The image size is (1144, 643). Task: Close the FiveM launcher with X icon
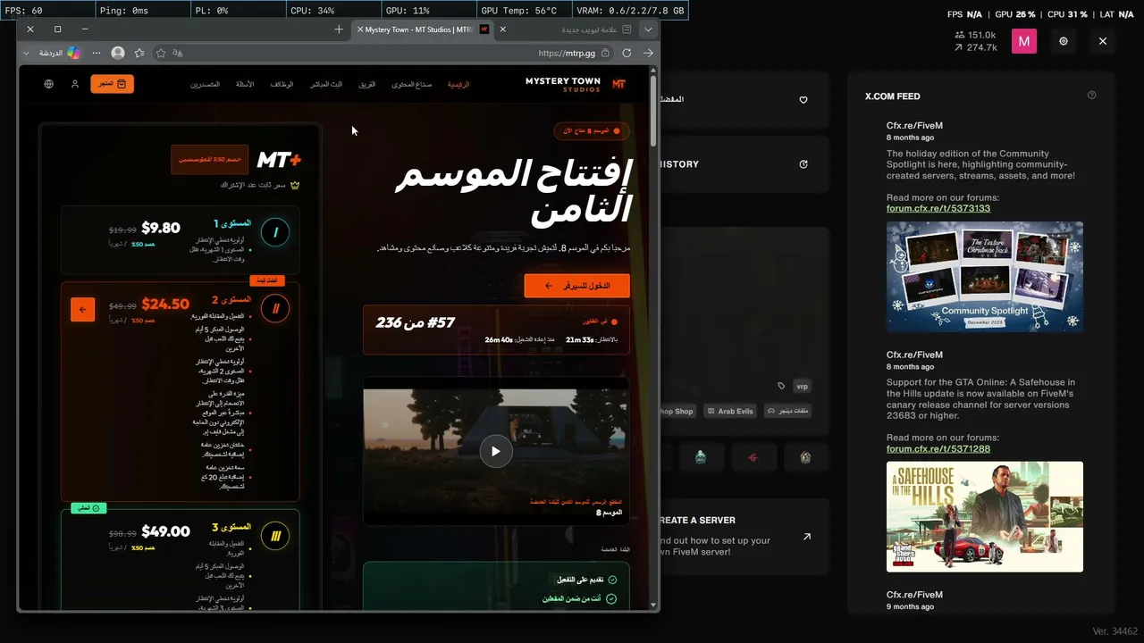pyautogui.click(x=1103, y=41)
